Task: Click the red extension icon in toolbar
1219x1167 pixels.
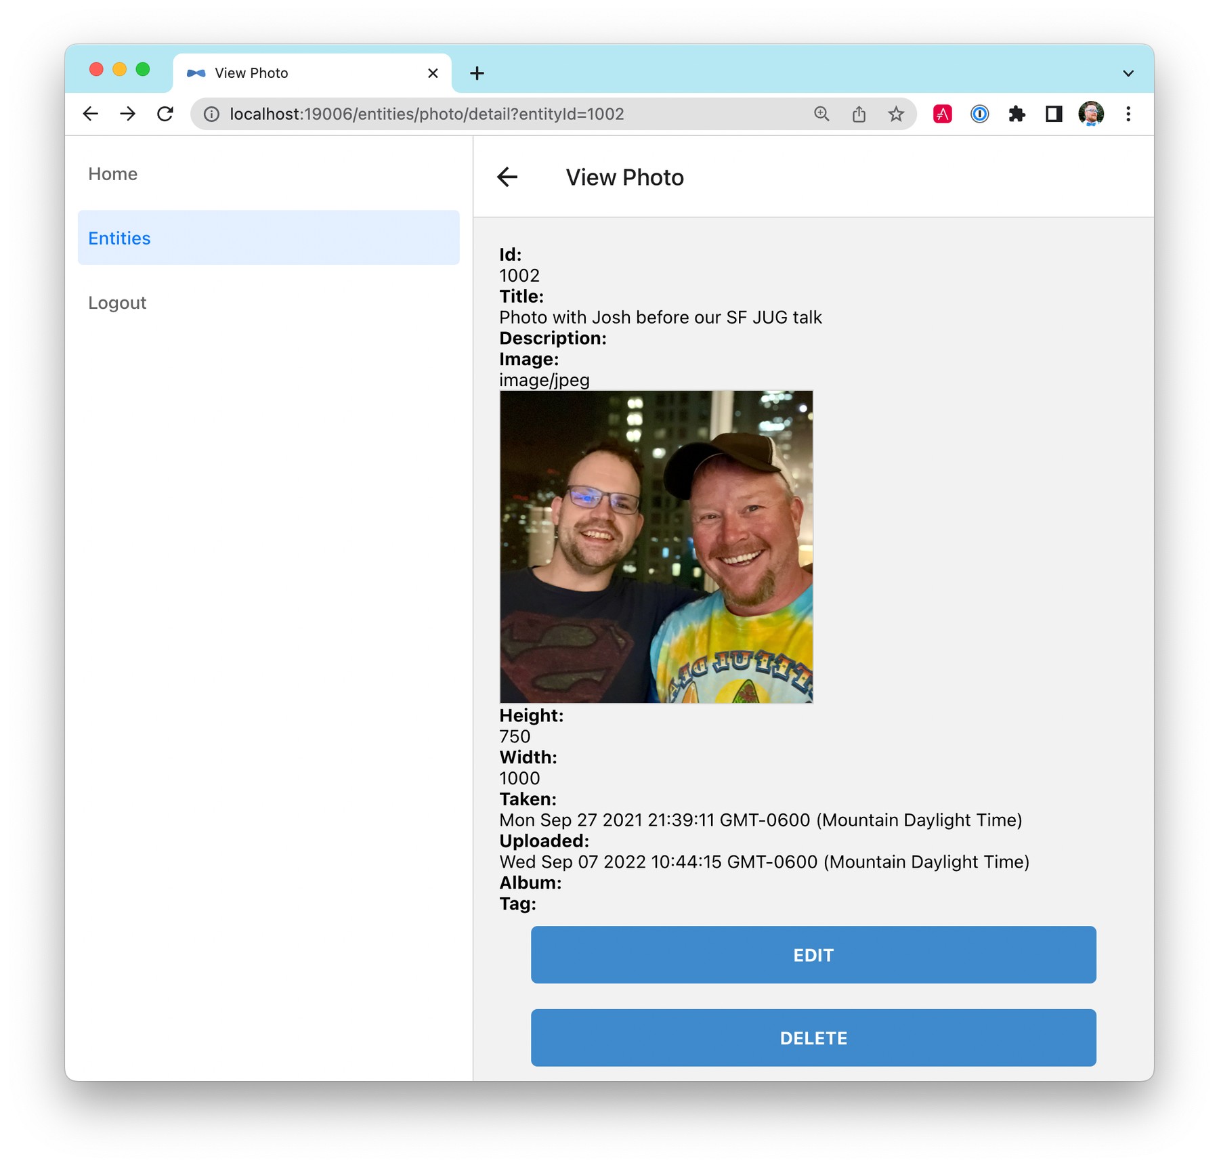Action: [x=942, y=114]
